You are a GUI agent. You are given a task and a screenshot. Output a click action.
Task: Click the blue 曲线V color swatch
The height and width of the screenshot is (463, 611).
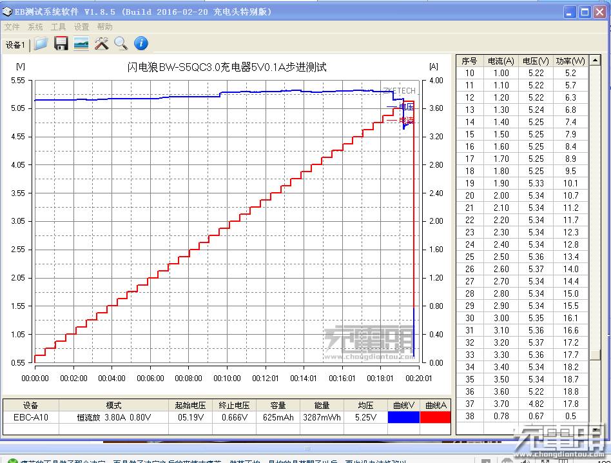pos(403,417)
